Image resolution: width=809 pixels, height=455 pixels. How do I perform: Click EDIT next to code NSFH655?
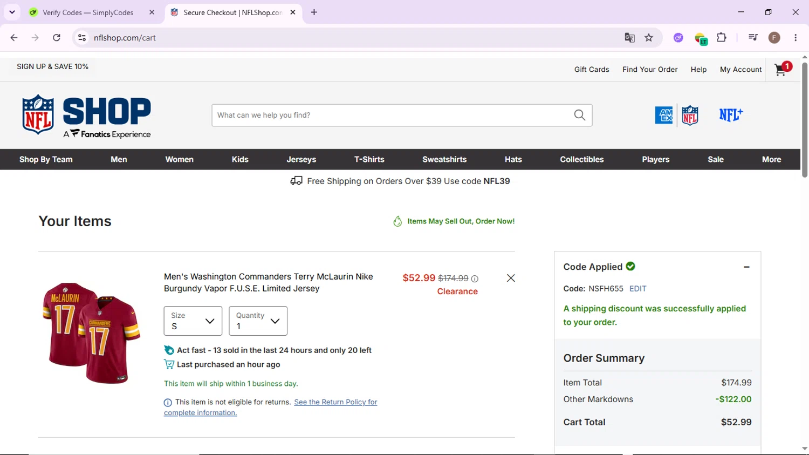(637, 289)
